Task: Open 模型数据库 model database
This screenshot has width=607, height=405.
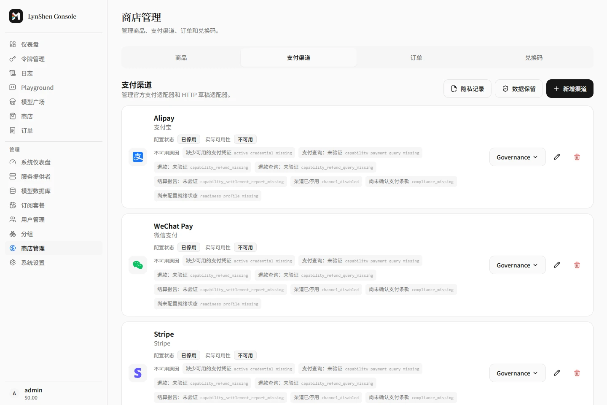Action: click(54, 191)
